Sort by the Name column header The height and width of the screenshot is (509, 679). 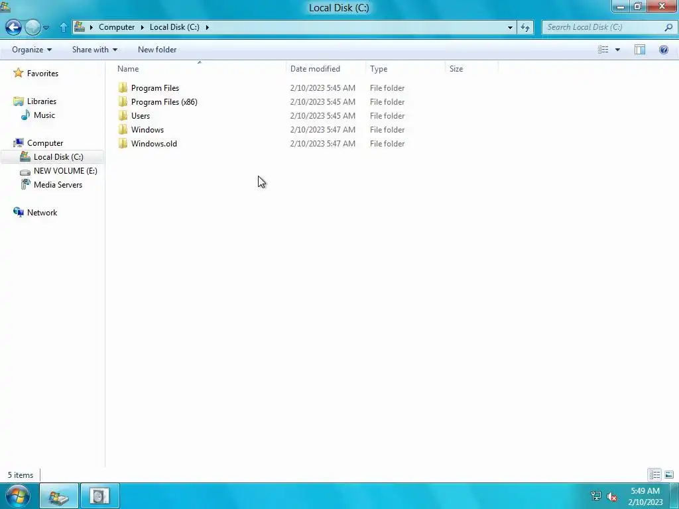(200, 68)
